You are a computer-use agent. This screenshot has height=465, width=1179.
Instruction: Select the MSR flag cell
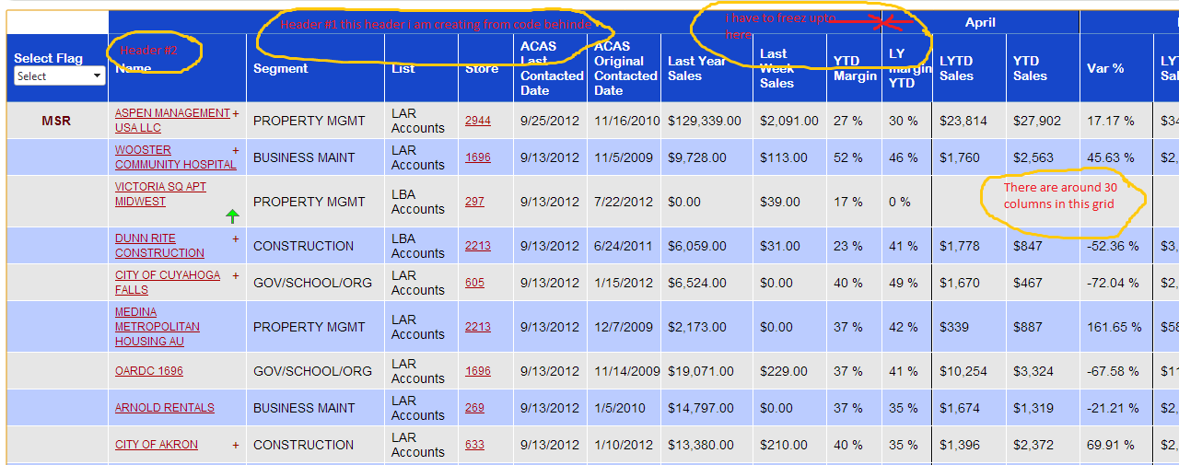pyautogui.click(x=56, y=121)
